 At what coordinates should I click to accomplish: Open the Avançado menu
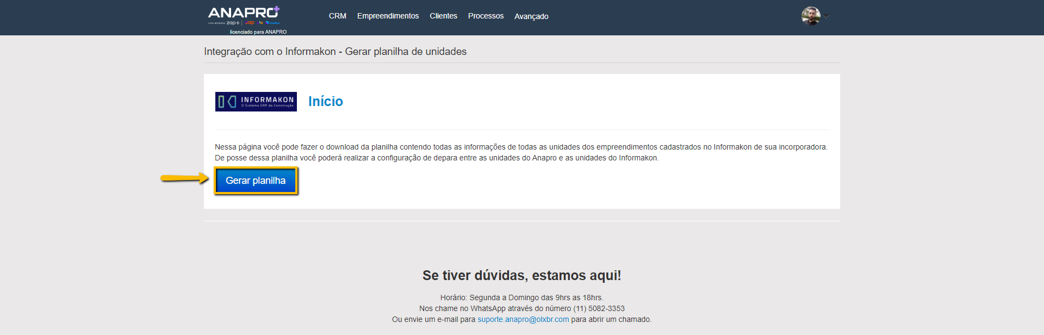pos(531,16)
